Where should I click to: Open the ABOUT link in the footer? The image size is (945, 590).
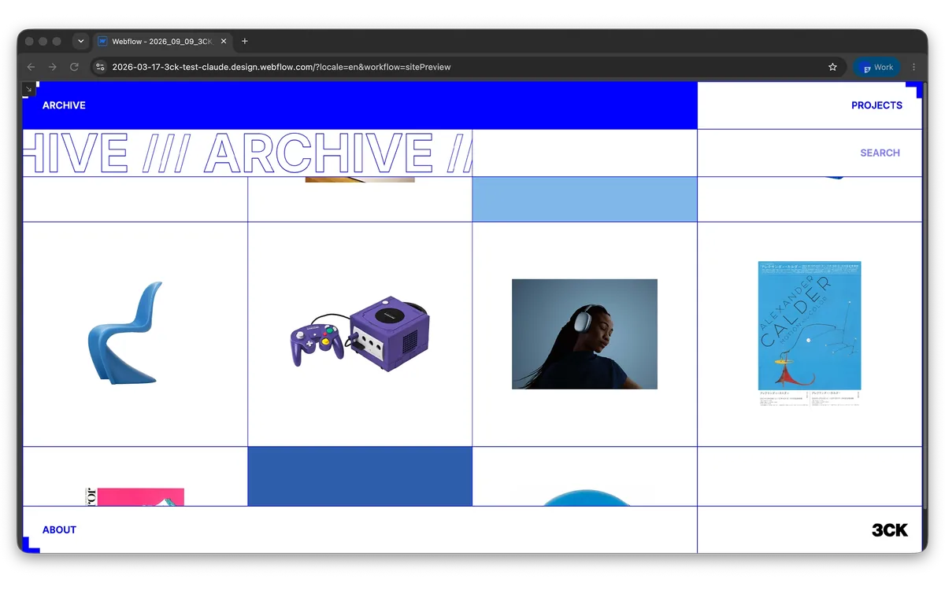tap(59, 530)
